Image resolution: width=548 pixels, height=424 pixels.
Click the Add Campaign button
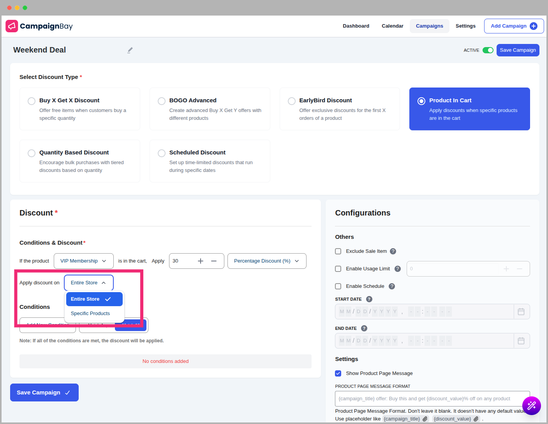(x=513, y=26)
